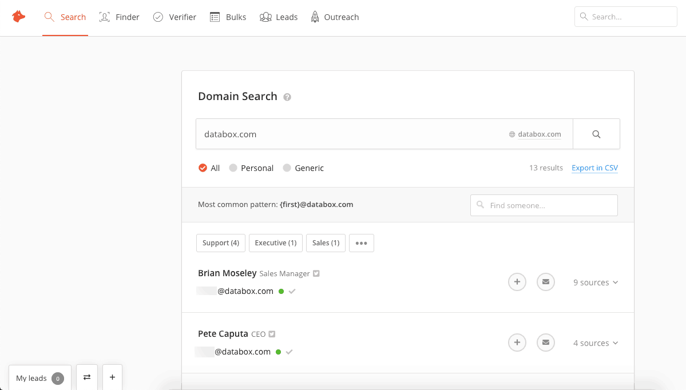Expand the 4 sources dropdown
The image size is (686, 390).
tap(596, 343)
